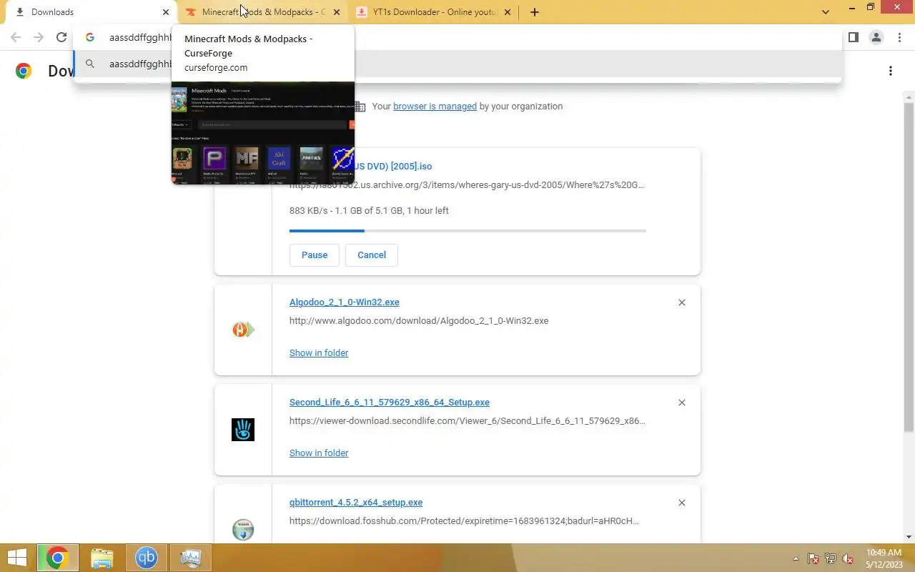The width and height of the screenshot is (915, 572).
Task: Open the browser side panel icon
Action: point(853,37)
